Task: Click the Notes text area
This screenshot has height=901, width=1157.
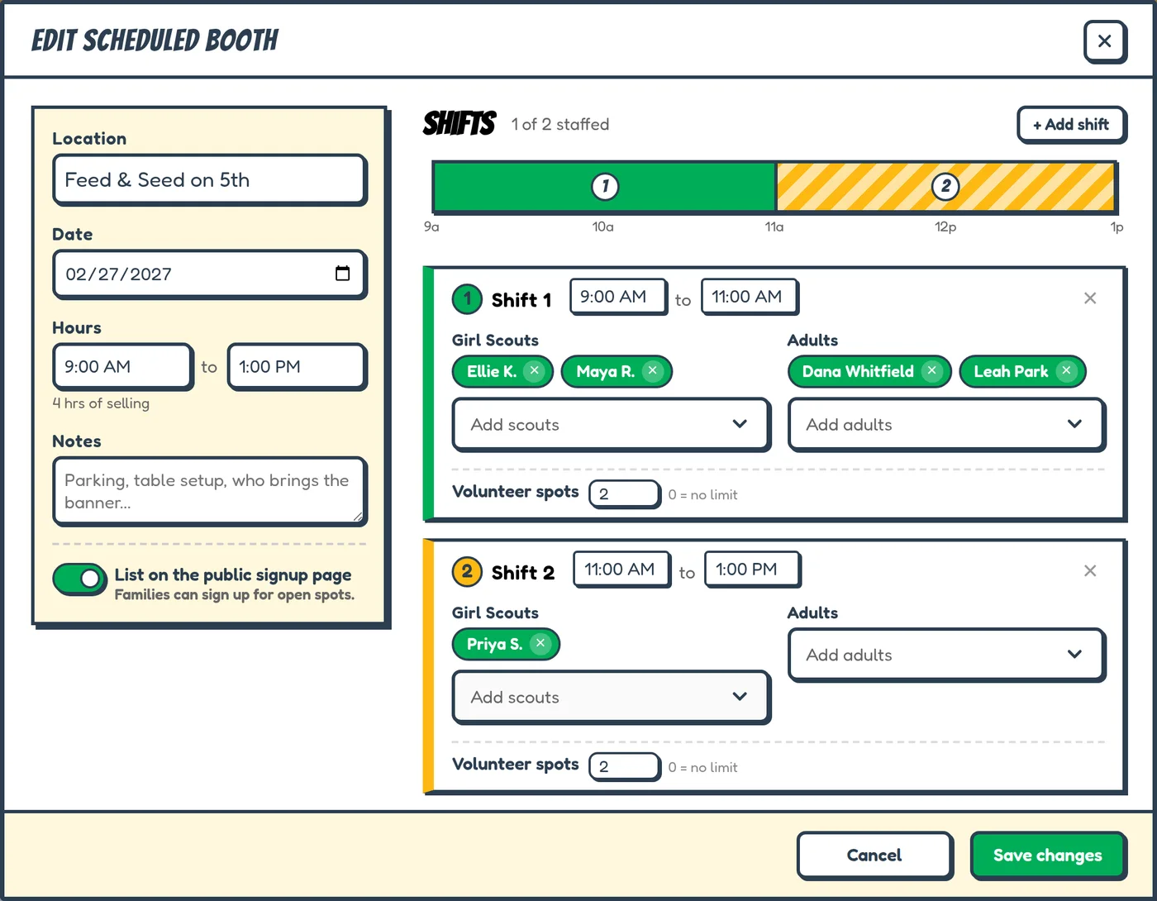Action: (210, 492)
